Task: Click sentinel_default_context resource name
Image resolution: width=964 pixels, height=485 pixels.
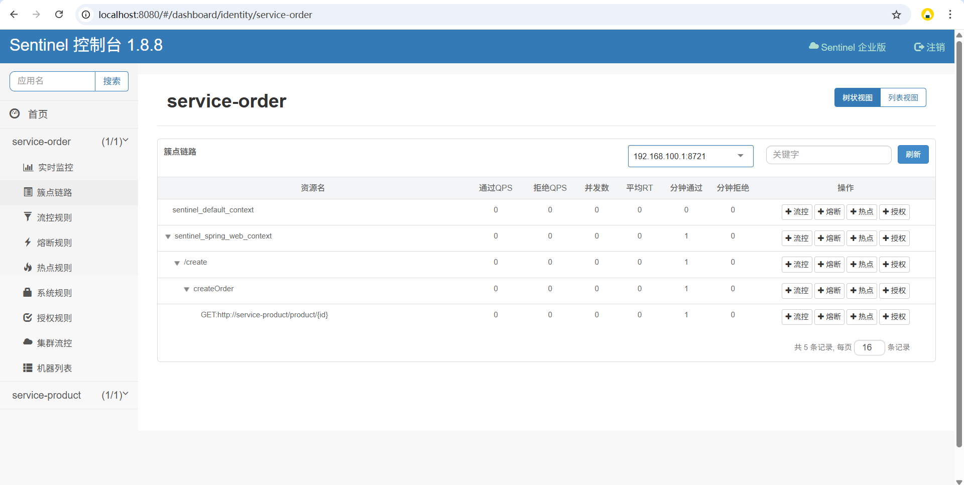Action: [x=213, y=210]
